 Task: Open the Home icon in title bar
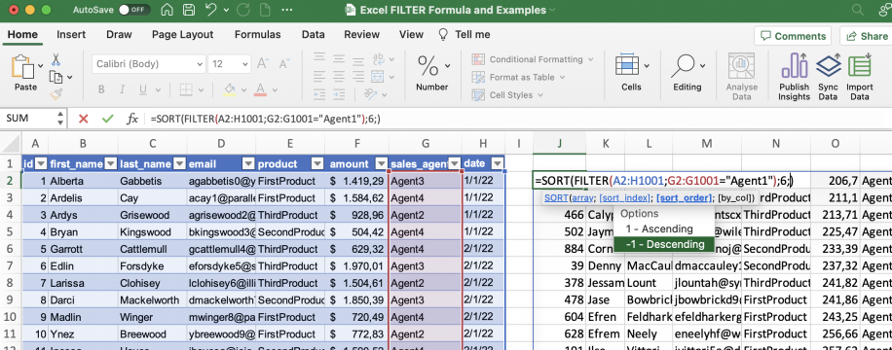point(167,10)
